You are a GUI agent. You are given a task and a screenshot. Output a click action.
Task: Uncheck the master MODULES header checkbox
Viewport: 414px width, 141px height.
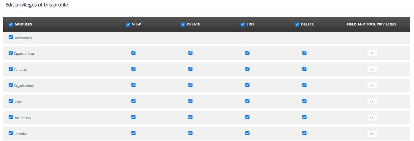(x=11, y=24)
